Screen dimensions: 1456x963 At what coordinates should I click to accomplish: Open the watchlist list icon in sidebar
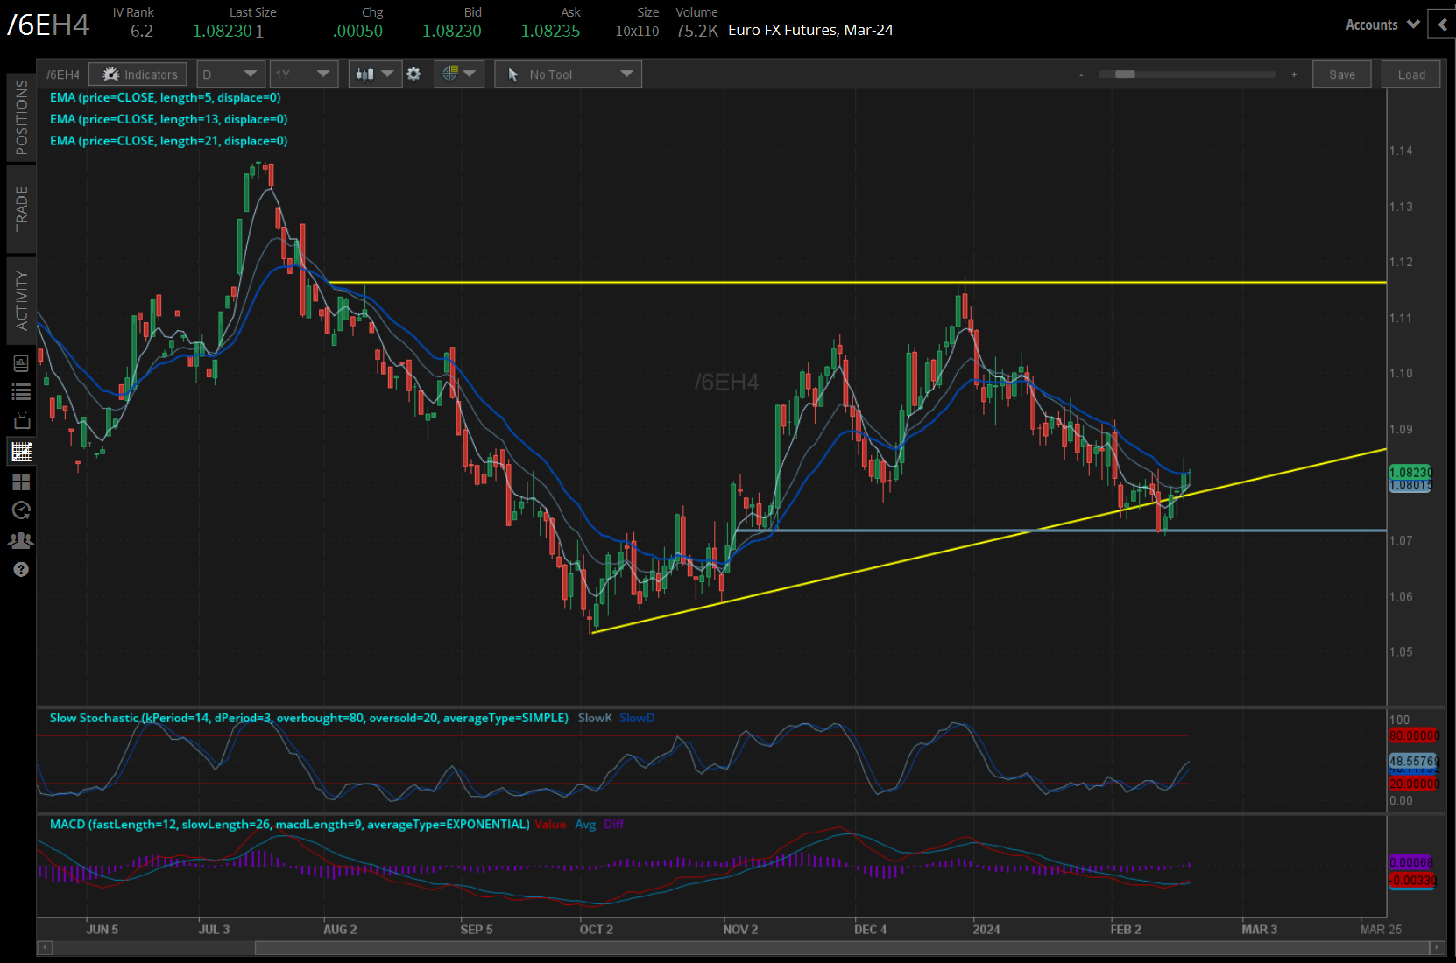(21, 392)
